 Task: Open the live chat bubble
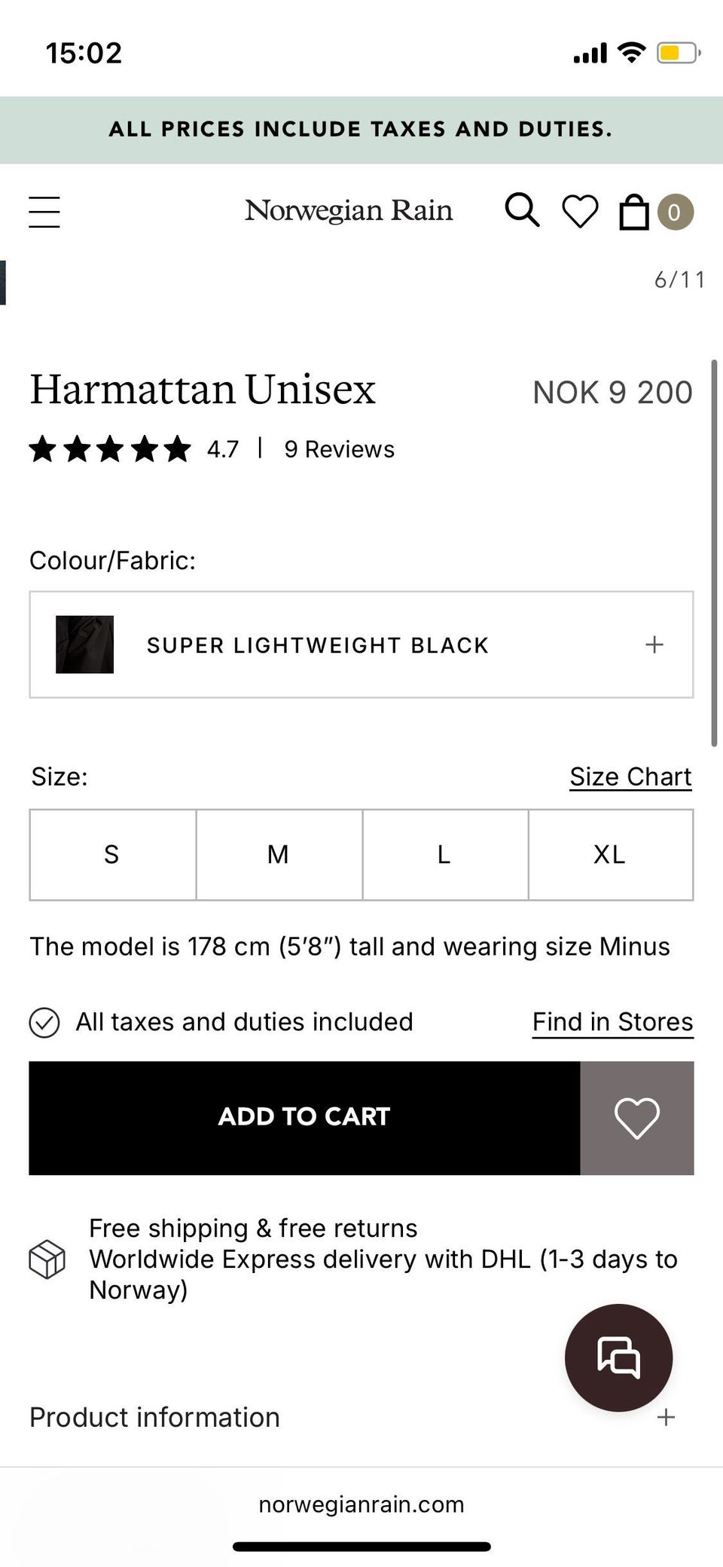pyautogui.click(x=618, y=1357)
